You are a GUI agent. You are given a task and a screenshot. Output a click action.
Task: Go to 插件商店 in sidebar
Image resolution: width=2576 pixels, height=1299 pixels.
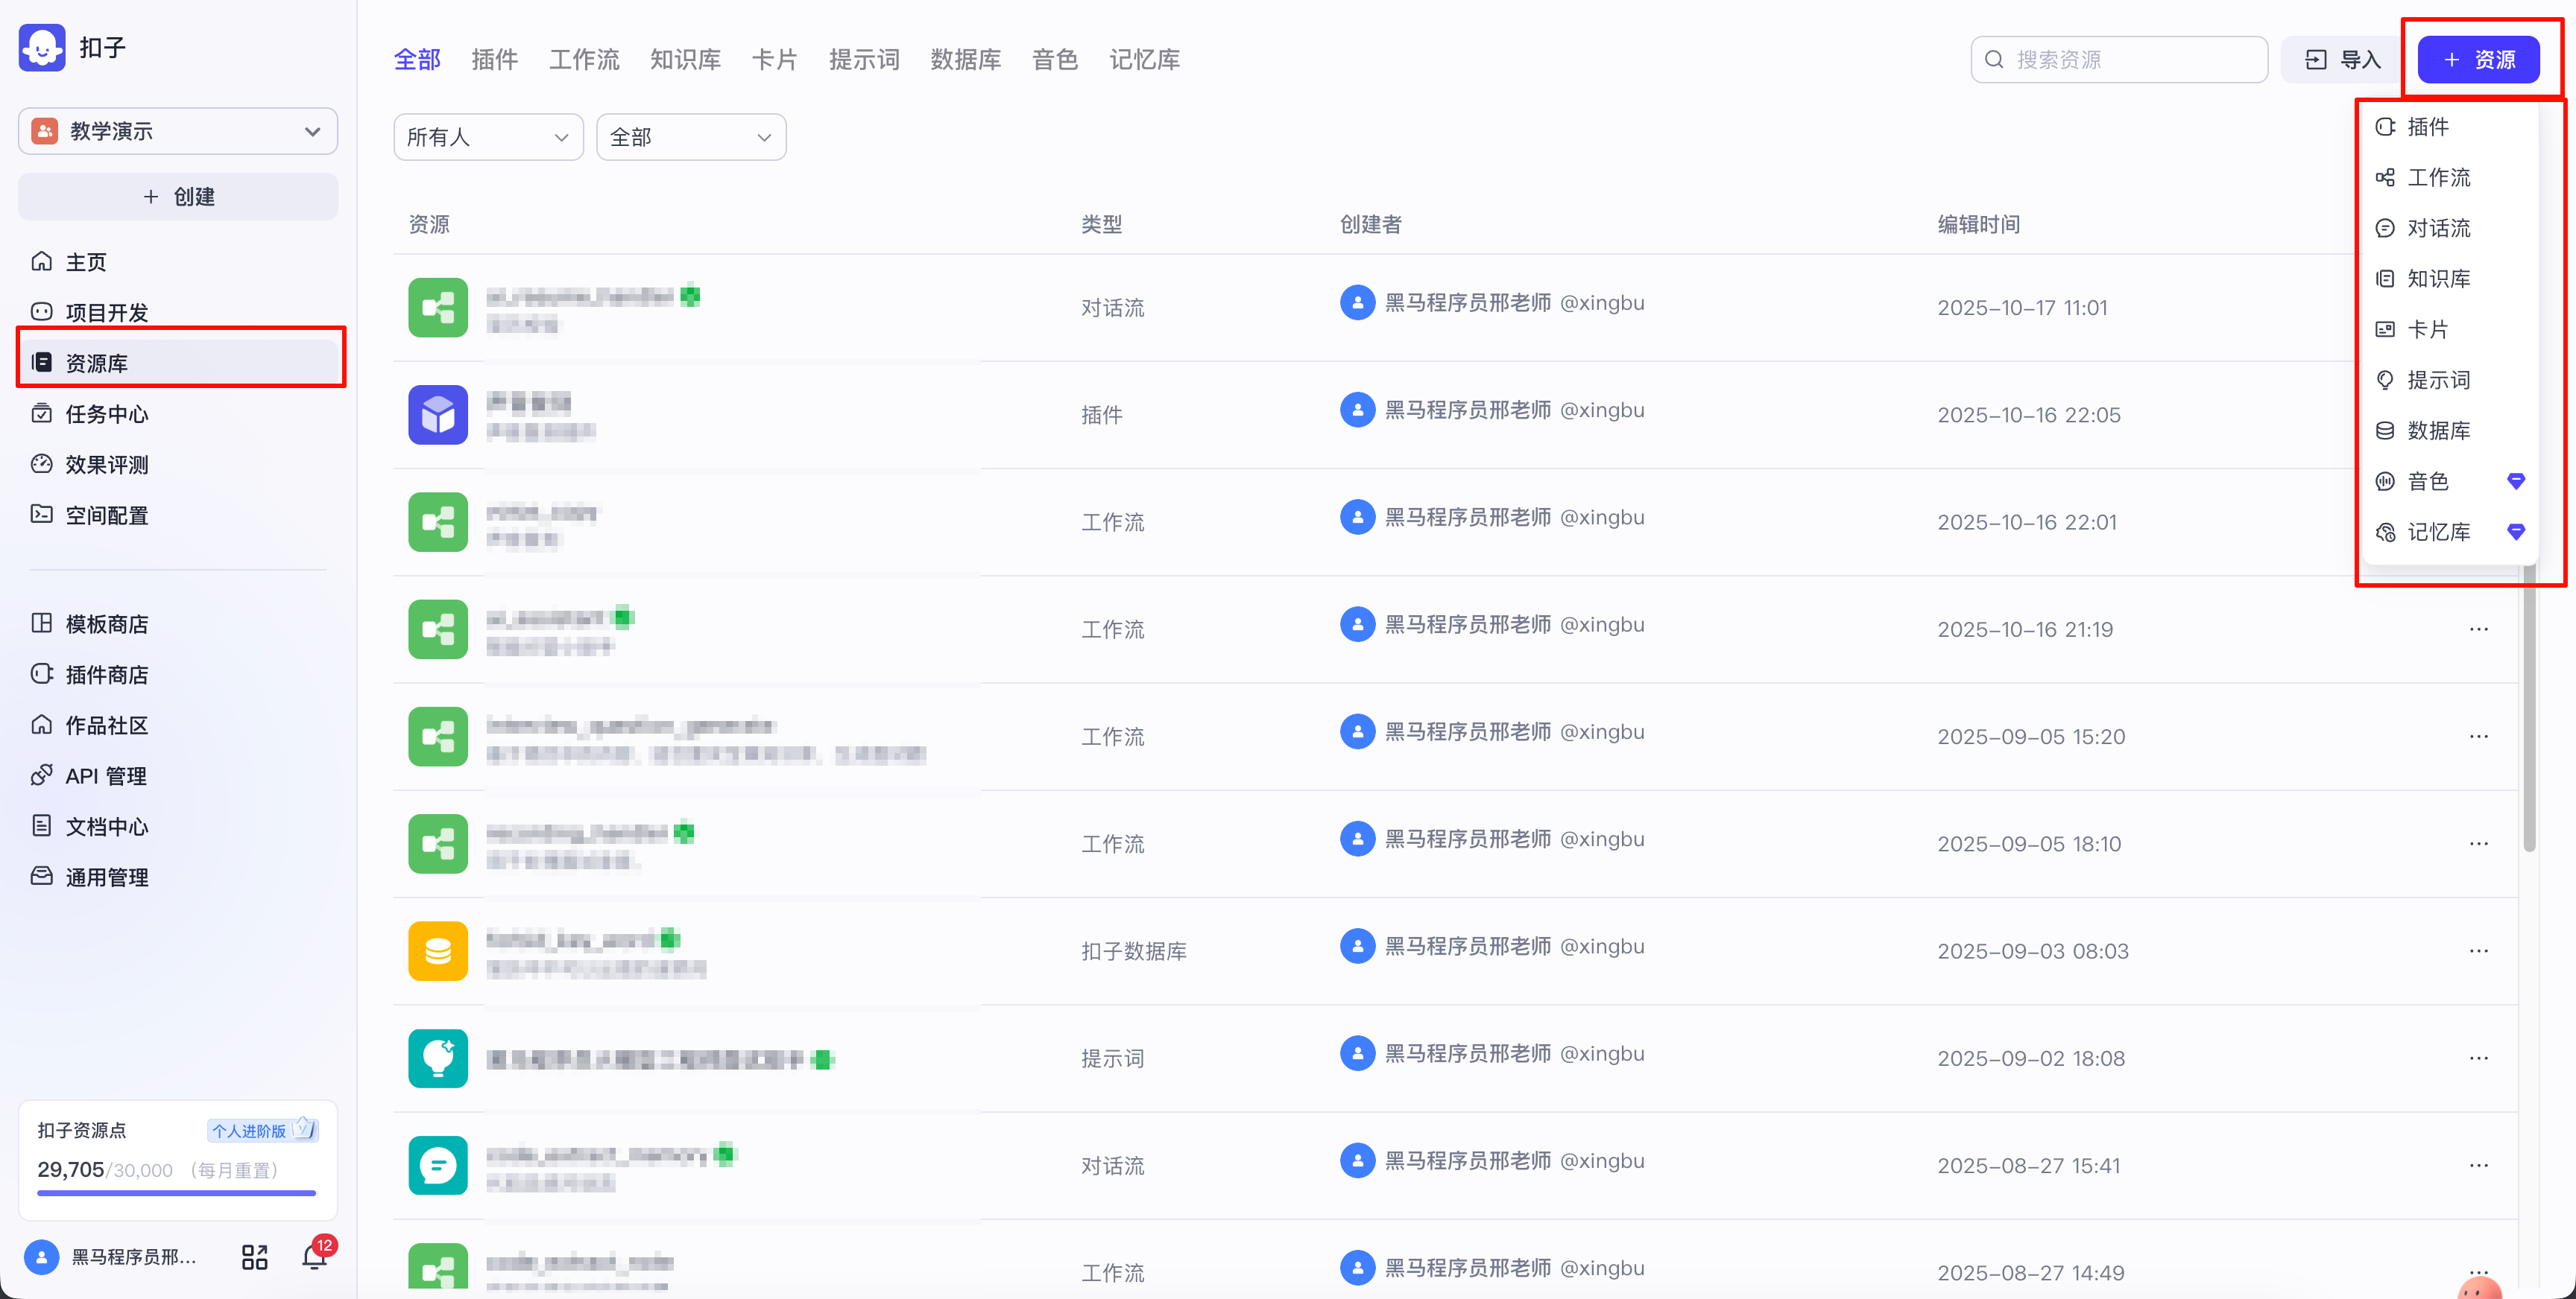[106, 675]
